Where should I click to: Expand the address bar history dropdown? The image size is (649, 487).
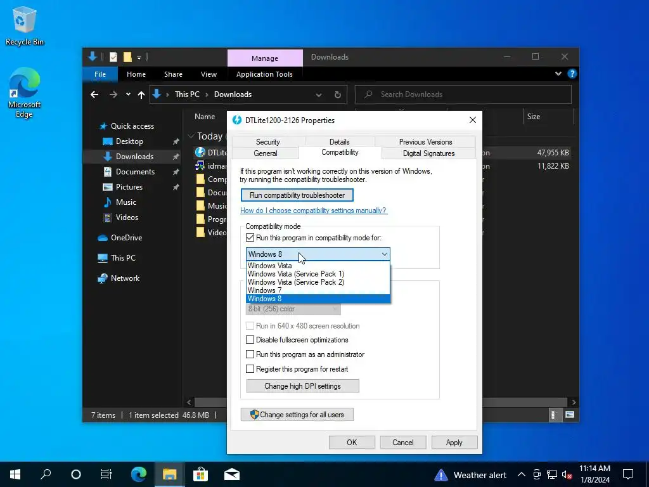[x=319, y=95]
